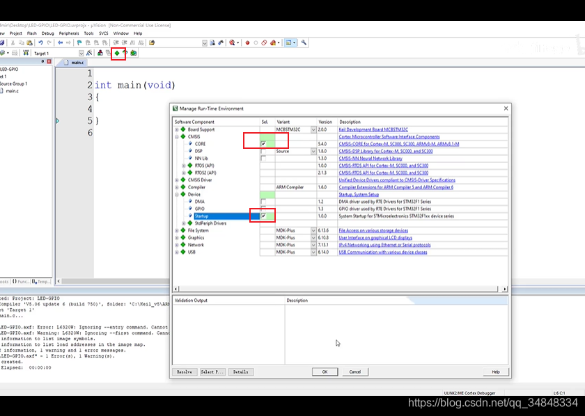Click the Resolve button
The width and height of the screenshot is (585, 416).
(185, 372)
